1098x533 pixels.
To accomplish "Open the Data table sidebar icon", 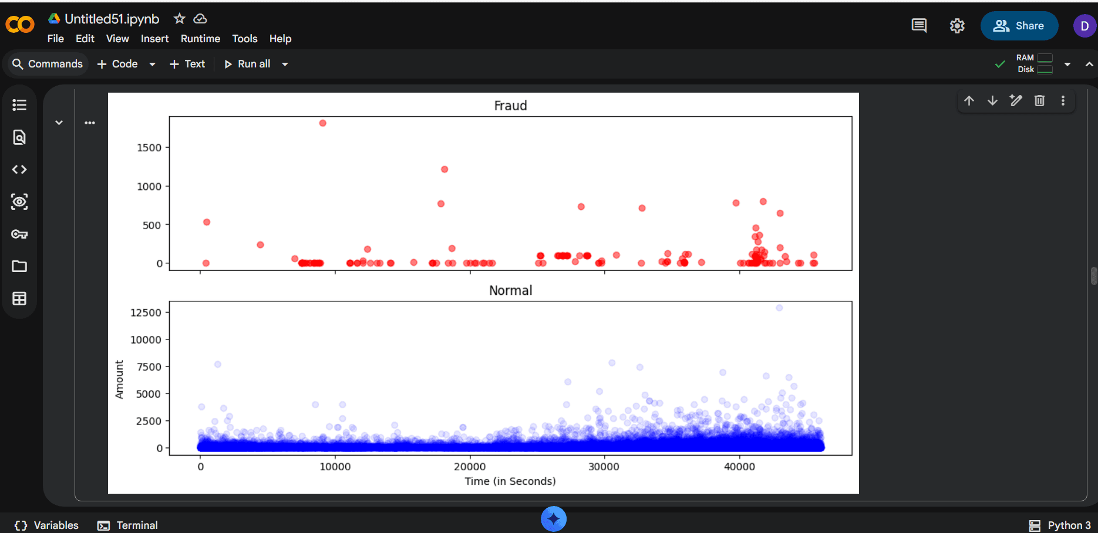I will pyautogui.click(x=19, y=298).
